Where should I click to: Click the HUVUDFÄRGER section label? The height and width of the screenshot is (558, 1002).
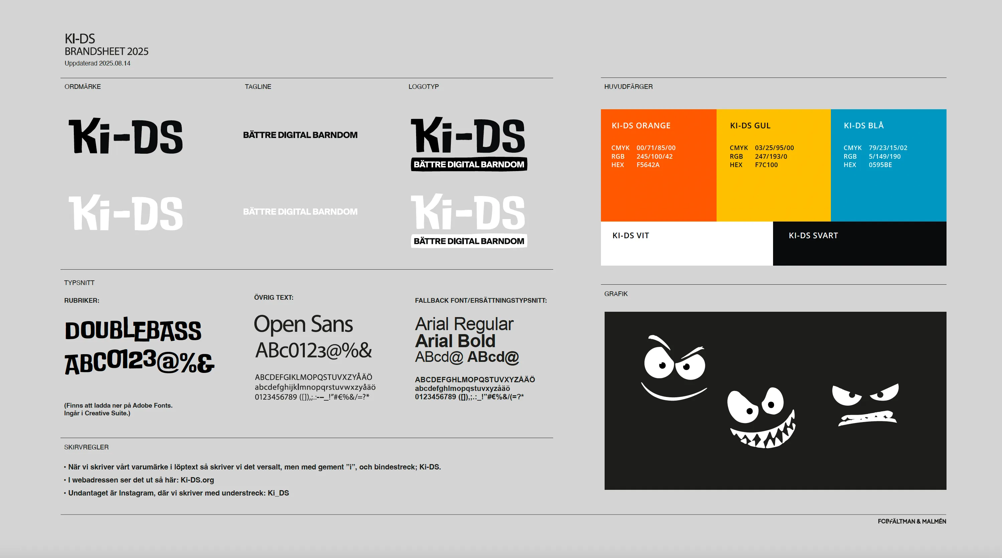point(629,87)
